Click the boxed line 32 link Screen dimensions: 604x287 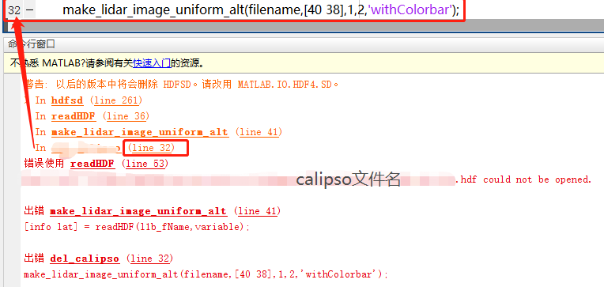click(153, 148)
